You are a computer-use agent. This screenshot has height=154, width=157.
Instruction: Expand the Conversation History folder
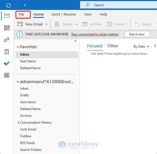point(18,123)
